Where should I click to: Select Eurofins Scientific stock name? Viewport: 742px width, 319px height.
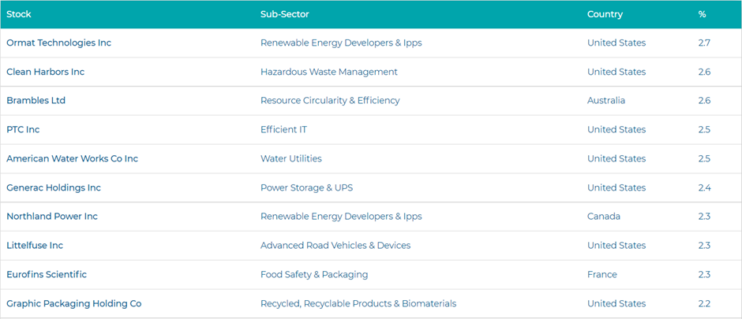(x=47, y=275)
